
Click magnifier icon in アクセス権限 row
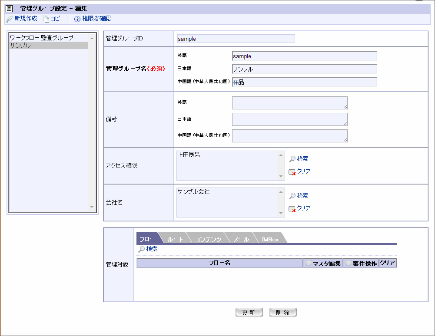point(292,159)
